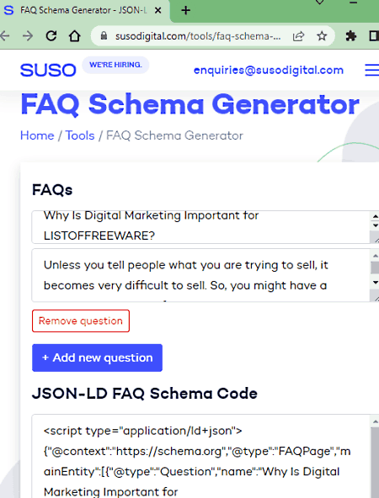Reload the page with refresh icon
379x498 pixels.
click(x=51, y=36)
